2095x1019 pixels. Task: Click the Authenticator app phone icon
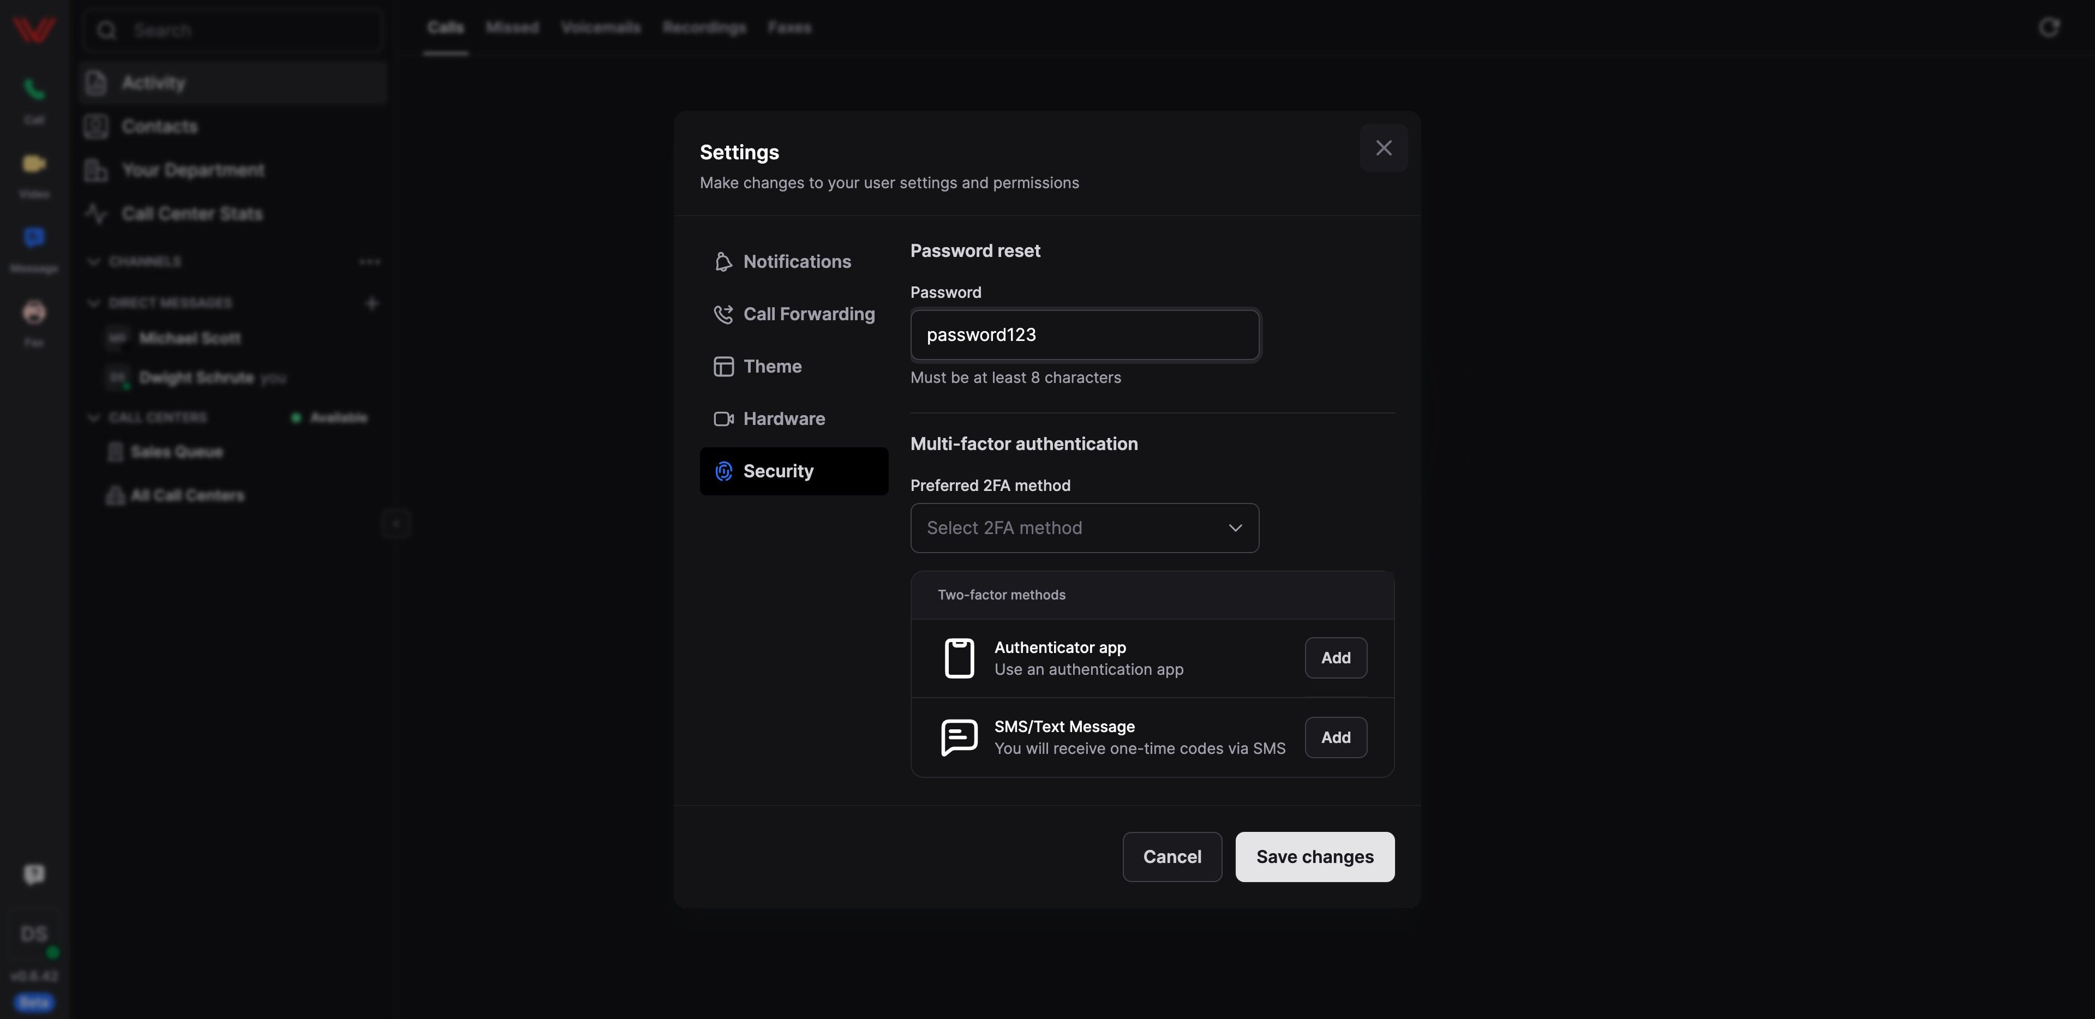tap(959, 659)
